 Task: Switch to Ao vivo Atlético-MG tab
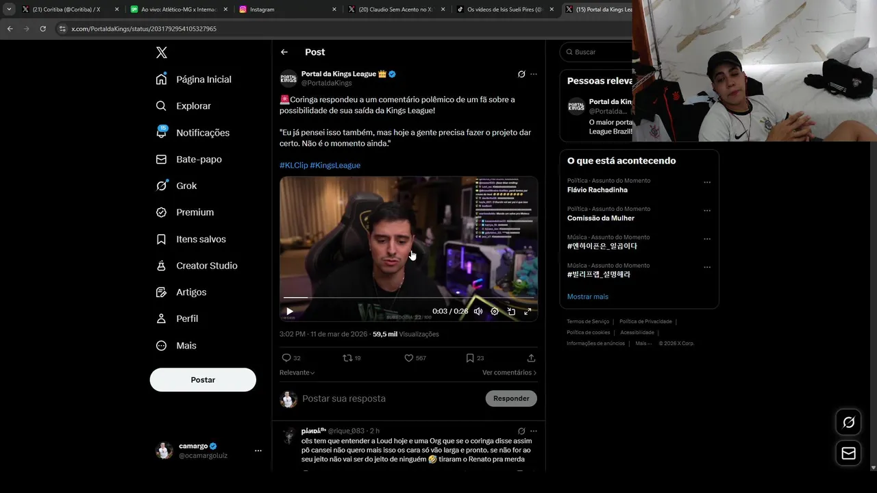(x=180, y=10)
